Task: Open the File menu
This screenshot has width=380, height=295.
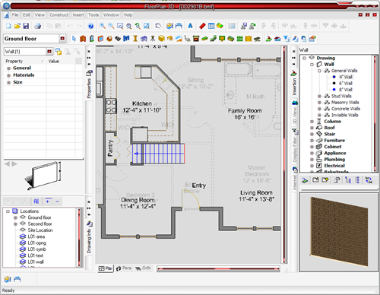Action: (x=15, y=15)
